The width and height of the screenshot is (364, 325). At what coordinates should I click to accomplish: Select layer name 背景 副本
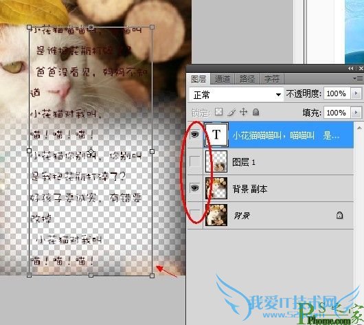click(x=250, y=189)
